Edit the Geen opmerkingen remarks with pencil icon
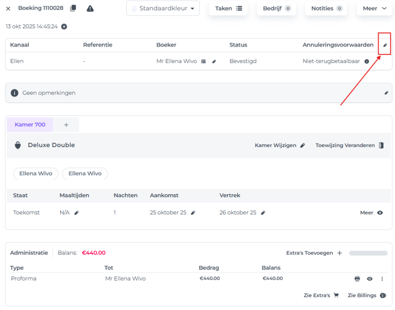 (x=386, y=93)
